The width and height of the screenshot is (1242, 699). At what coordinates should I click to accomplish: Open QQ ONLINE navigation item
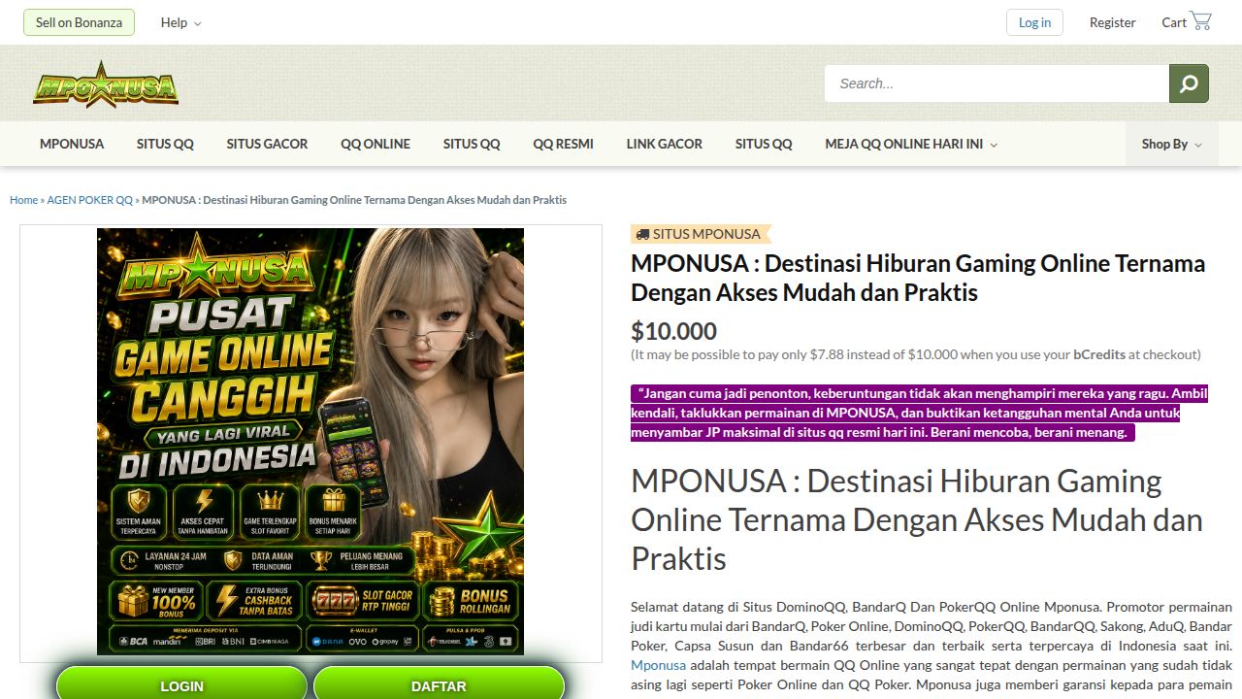(x=376, y=144)
